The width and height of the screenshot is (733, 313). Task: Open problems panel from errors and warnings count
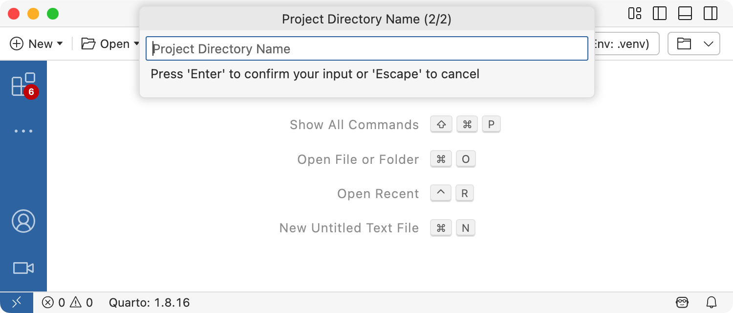(x=67, y=302)
